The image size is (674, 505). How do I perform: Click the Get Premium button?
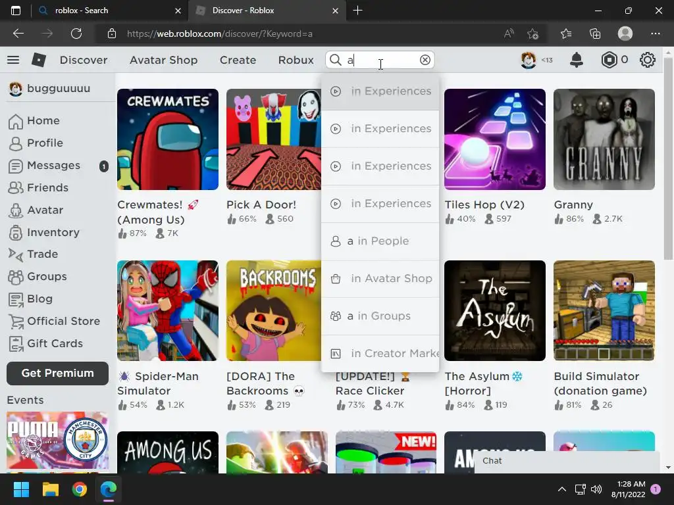coord(58,373)
